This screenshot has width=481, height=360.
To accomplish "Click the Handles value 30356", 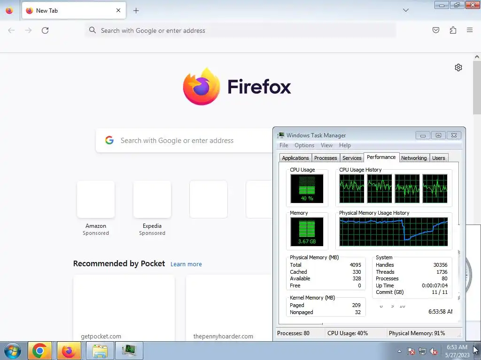I will click(440, 265).
